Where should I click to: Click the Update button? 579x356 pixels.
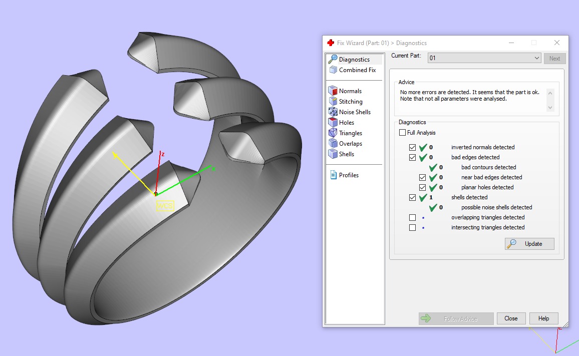point(529,244)
